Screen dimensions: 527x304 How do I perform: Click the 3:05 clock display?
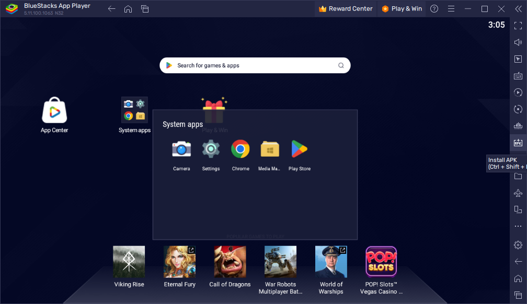coord(497,25)
